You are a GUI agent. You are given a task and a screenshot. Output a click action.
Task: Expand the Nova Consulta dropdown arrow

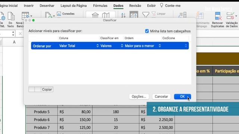(x=31, y=16)
